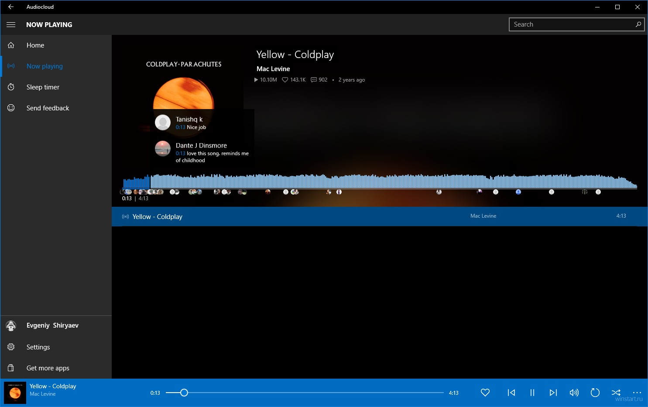Seek within the waveform display
Viewport: 648px width, 407px height.
click(x=380, y=181)
